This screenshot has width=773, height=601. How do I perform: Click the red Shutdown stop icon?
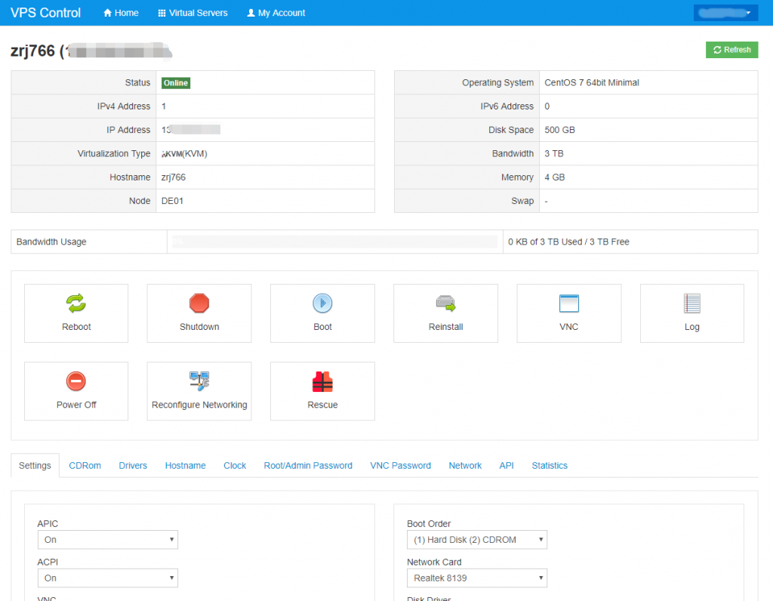tap(199, 304)
